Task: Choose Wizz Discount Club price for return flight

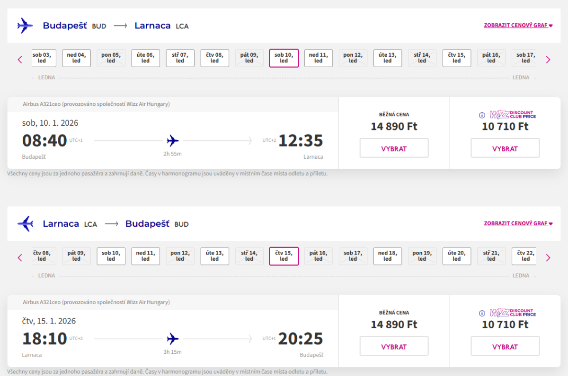Action: pos(505,346)
